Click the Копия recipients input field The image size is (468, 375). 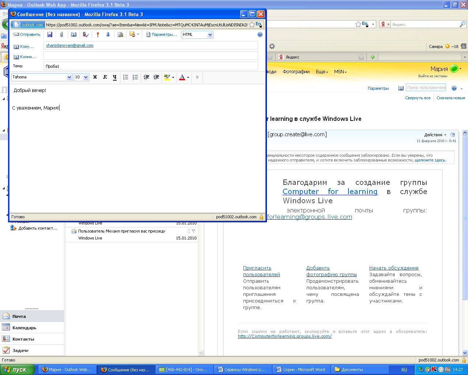pos(151,56)
